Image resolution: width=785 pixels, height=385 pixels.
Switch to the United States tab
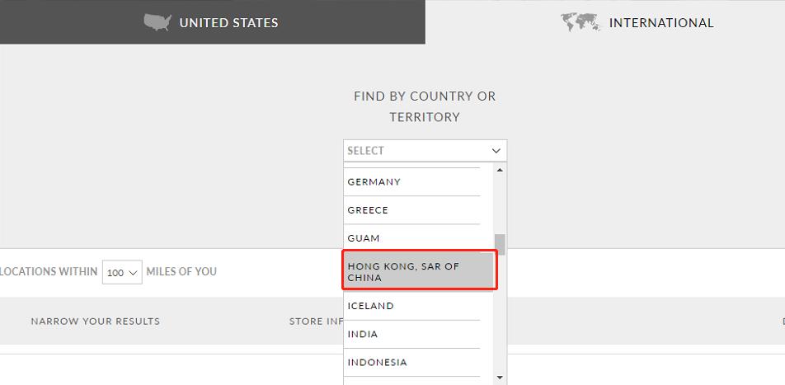(x=213, y=22)
